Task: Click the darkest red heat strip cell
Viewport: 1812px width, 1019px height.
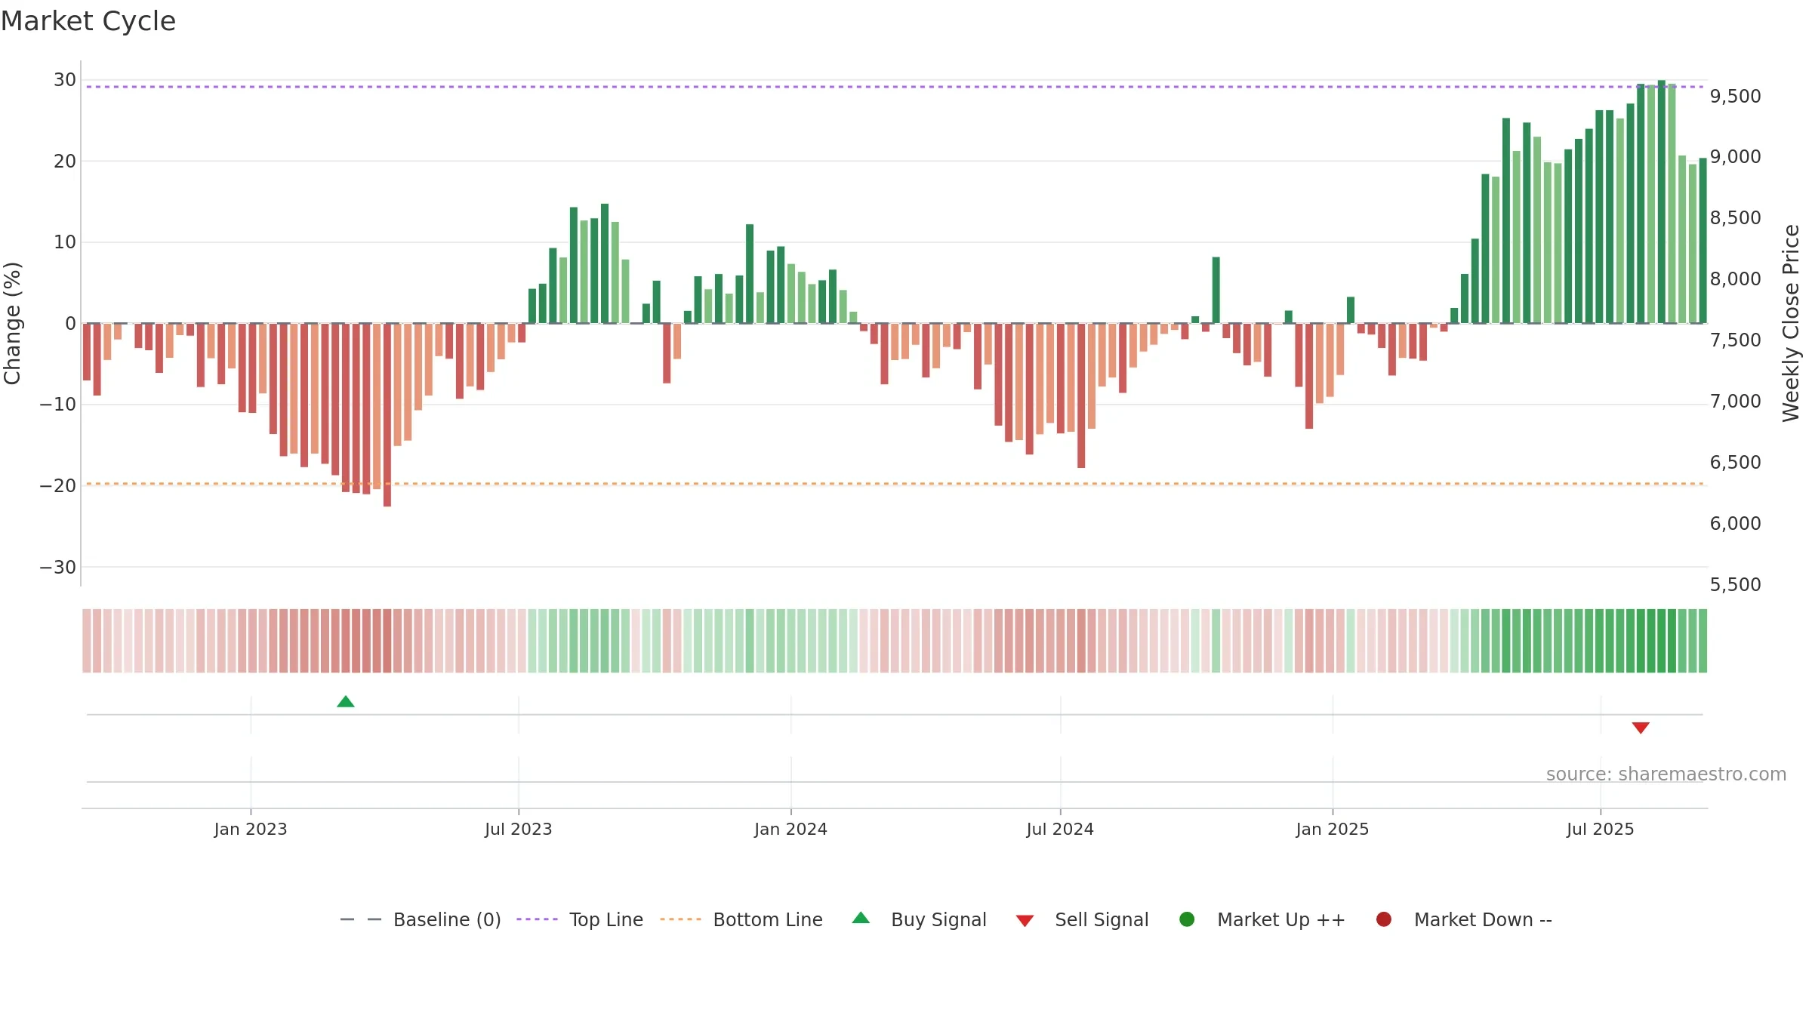Action: (387, 641)
